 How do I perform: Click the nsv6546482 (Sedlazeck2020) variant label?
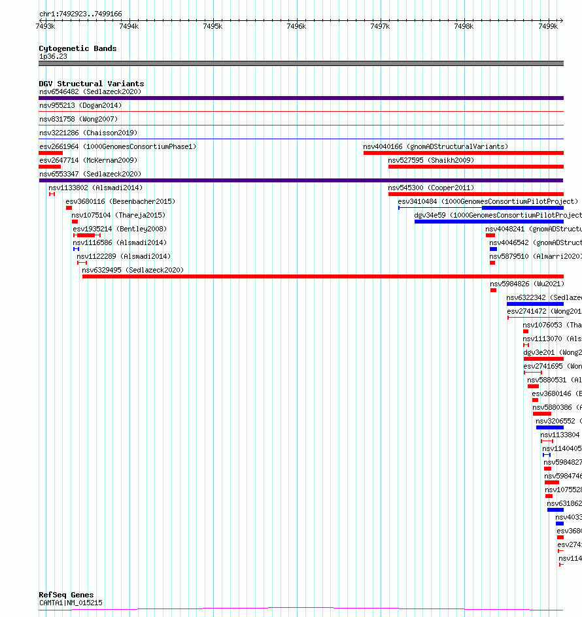pyautogui.click(x=90, y=92)
